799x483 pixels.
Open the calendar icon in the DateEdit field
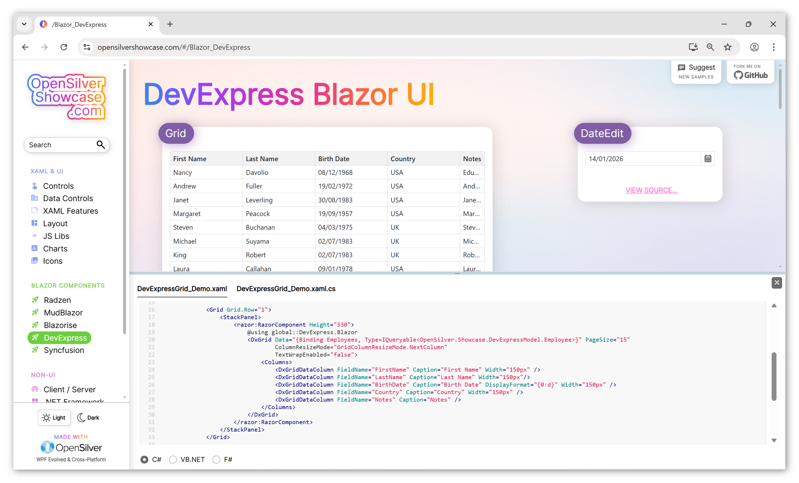click(708, 158)
